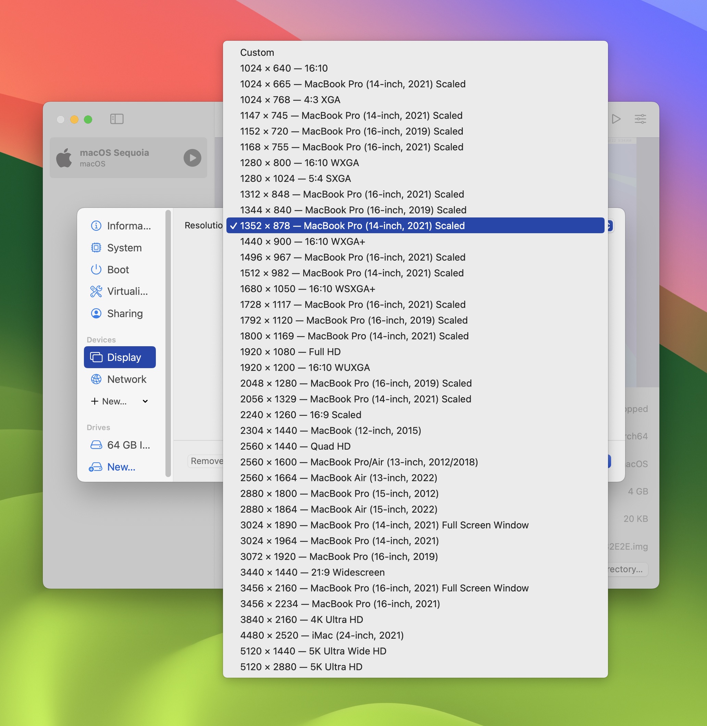Add a new drive
Screen dimensions: 707x726
point(120,466)
